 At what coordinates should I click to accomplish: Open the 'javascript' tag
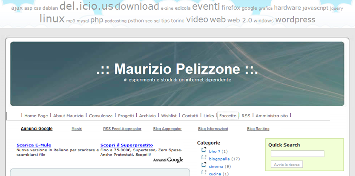(x=316, y=8)
